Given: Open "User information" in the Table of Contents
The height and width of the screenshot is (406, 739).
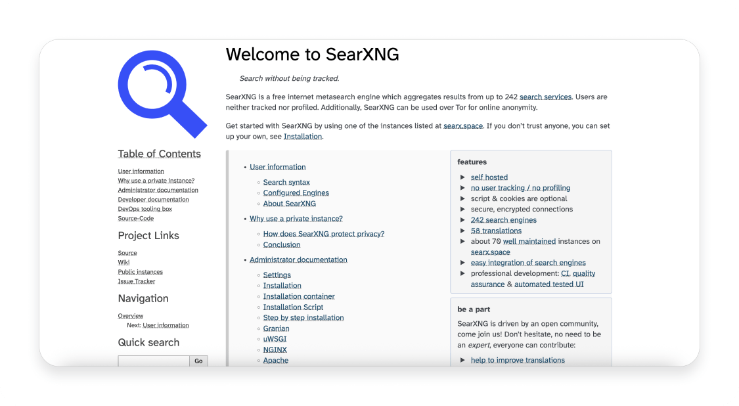Looking at the screenshot, I should [141, 171].
